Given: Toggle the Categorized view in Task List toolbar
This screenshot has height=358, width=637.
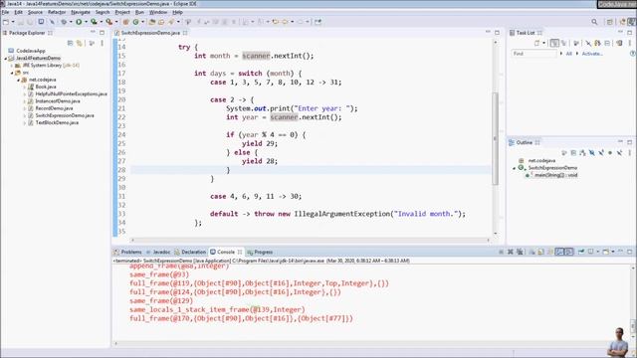Looking at the screenshot, I should point(554,43).
